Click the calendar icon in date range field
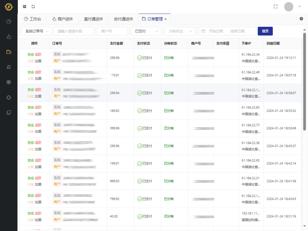This screenshot has width=308, height=231. 203,31
